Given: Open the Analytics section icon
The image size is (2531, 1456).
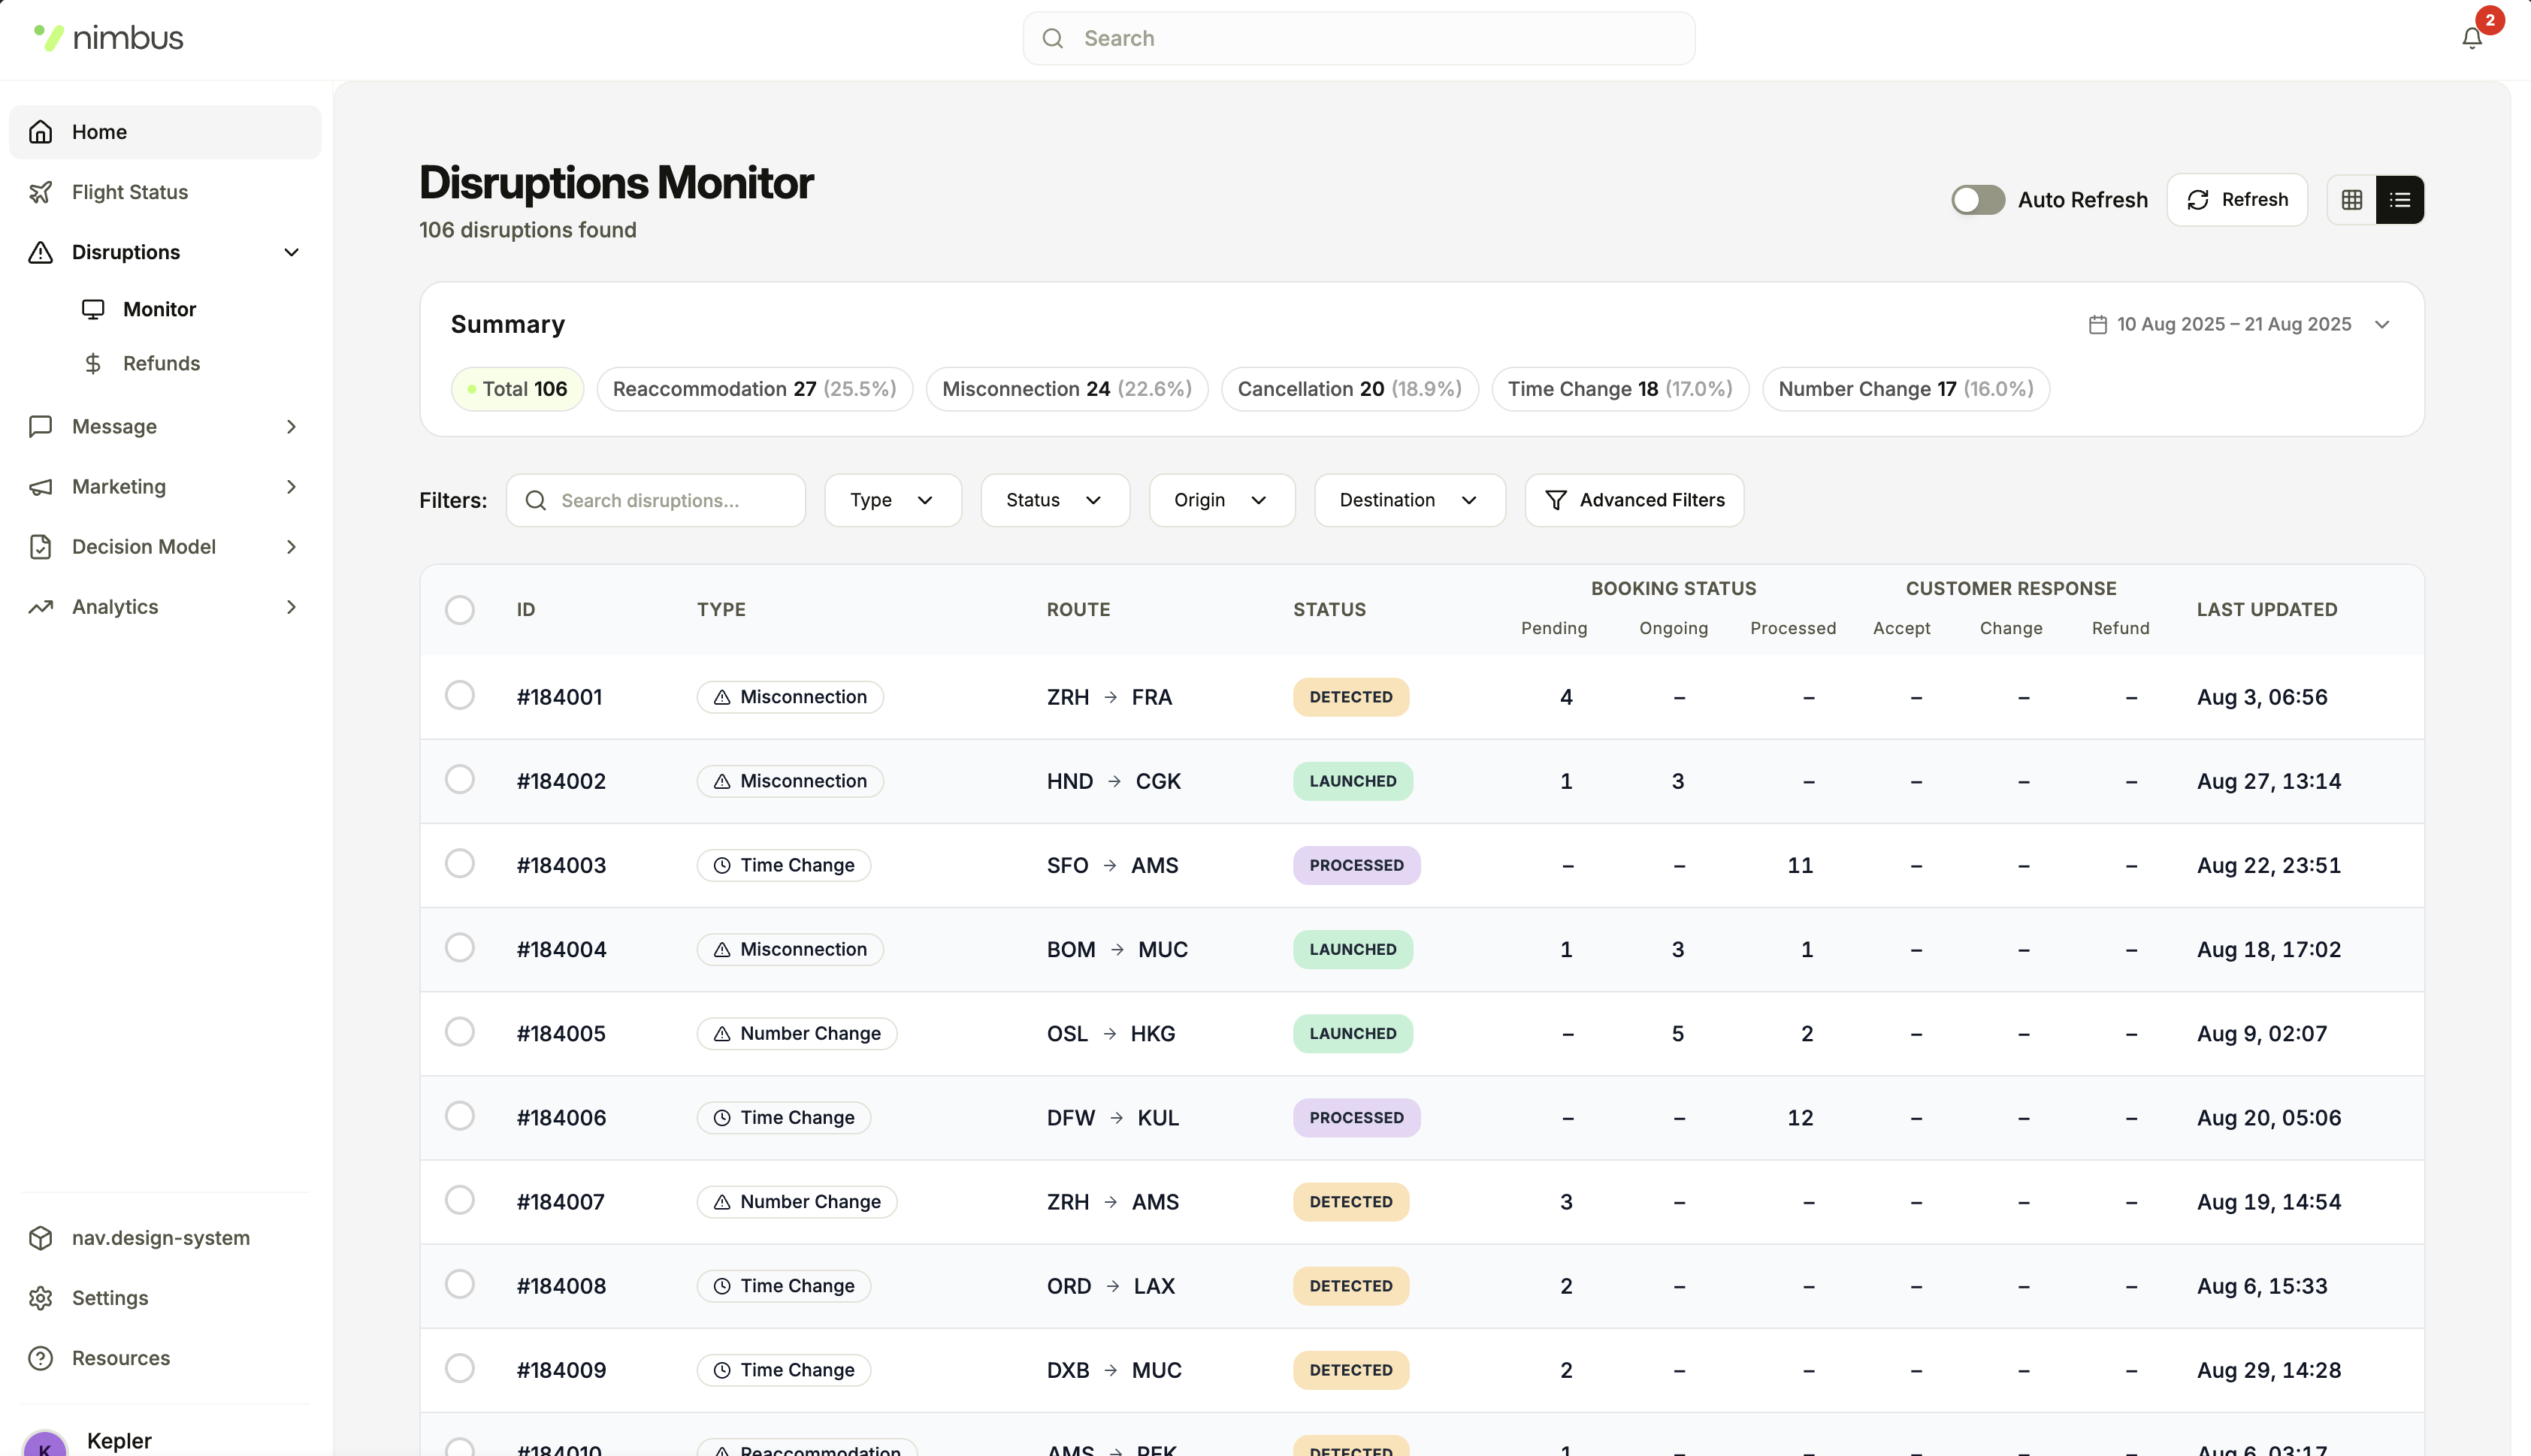Looking at the screenshot, I should click(40, 606).
